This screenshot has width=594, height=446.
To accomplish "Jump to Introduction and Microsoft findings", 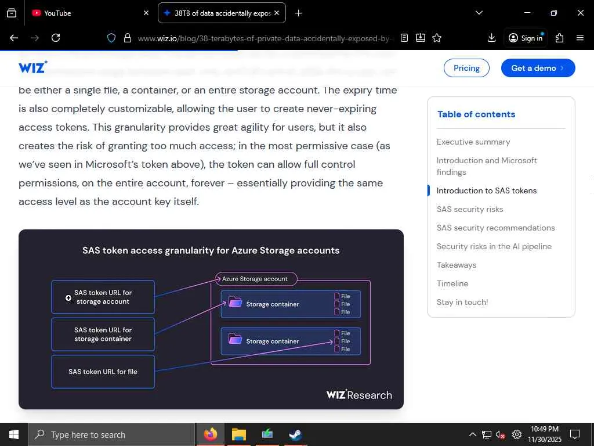I will tap(487, 166).
